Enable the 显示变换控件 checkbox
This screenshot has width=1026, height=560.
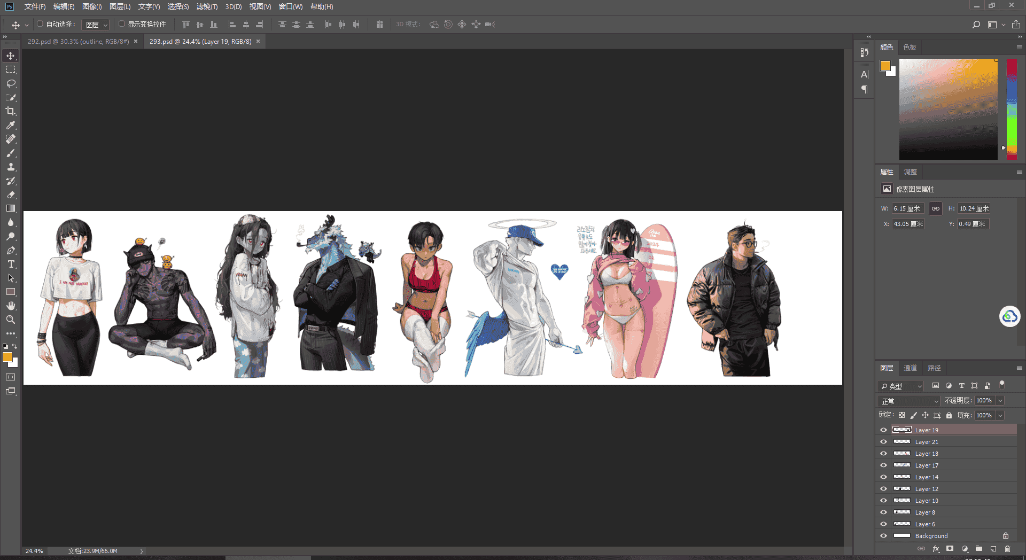coord(122,24)
